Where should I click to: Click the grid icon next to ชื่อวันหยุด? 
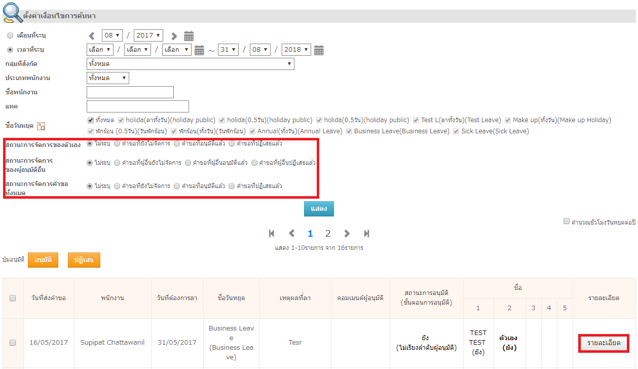coord(42,126)
